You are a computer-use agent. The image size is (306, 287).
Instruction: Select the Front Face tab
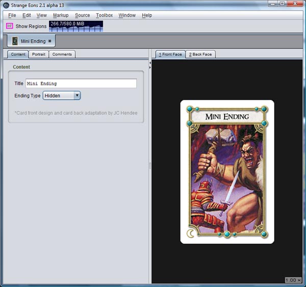coord(169,54)
